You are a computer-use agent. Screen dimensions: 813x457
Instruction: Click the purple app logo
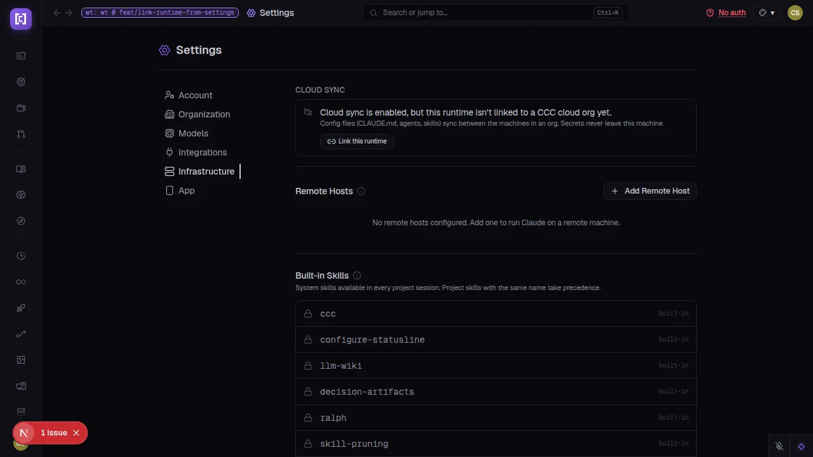21,19
